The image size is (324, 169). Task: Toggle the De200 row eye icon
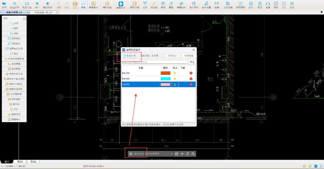pyautogui.click(x=175, y=84)
